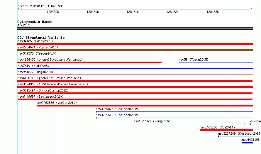Image resolution: width=261 pixels, height=154 pixels.
Task: Click the nsv509373 (Teague2010) label
Action: click(37, 53)
